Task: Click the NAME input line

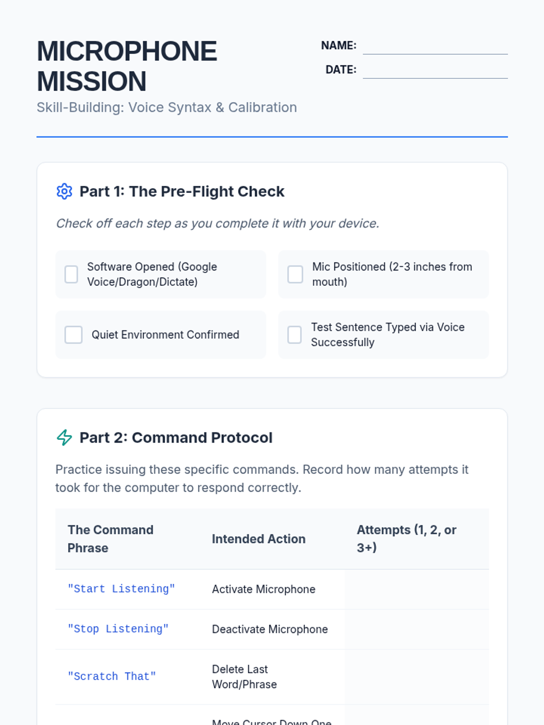Action: pyautogui.click(x=435, y=46)
